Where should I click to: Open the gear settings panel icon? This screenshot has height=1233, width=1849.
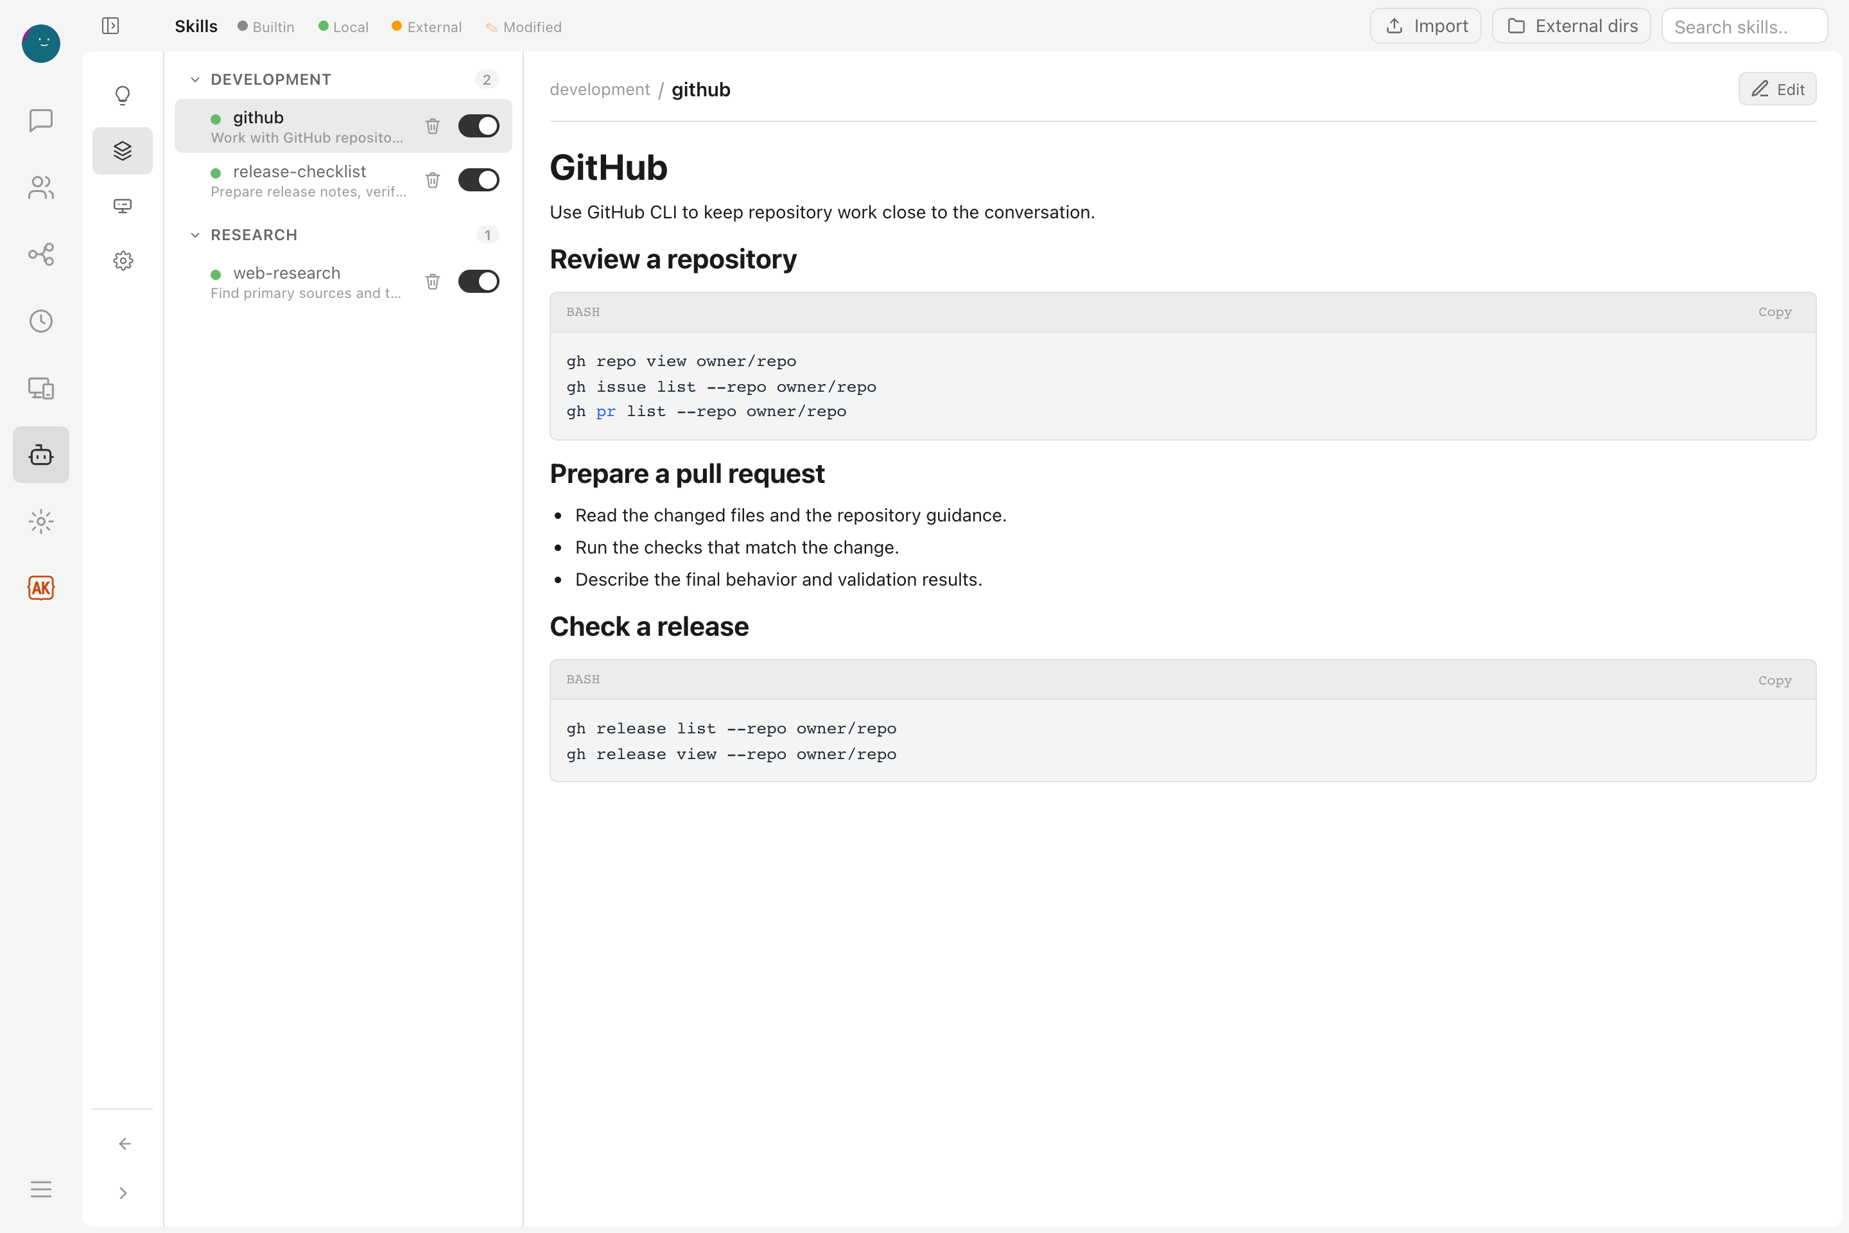123,260
